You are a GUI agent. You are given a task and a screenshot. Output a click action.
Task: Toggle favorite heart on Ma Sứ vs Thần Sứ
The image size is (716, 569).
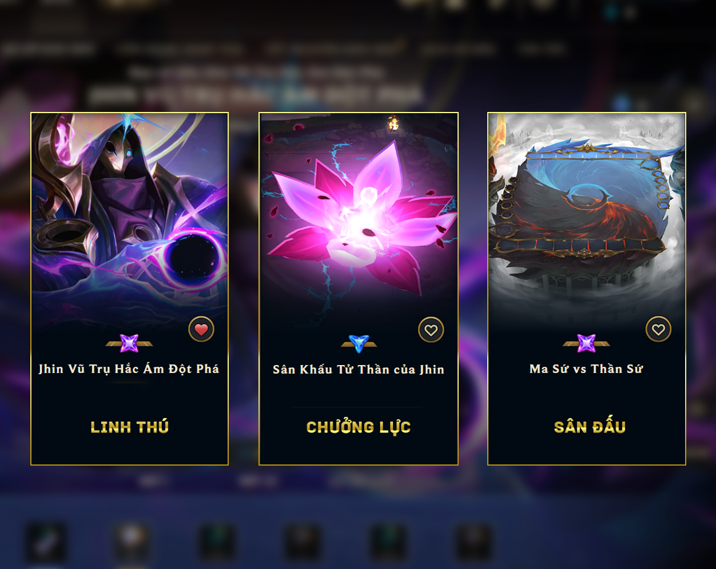pyautogui.click(x=659, y=329)
